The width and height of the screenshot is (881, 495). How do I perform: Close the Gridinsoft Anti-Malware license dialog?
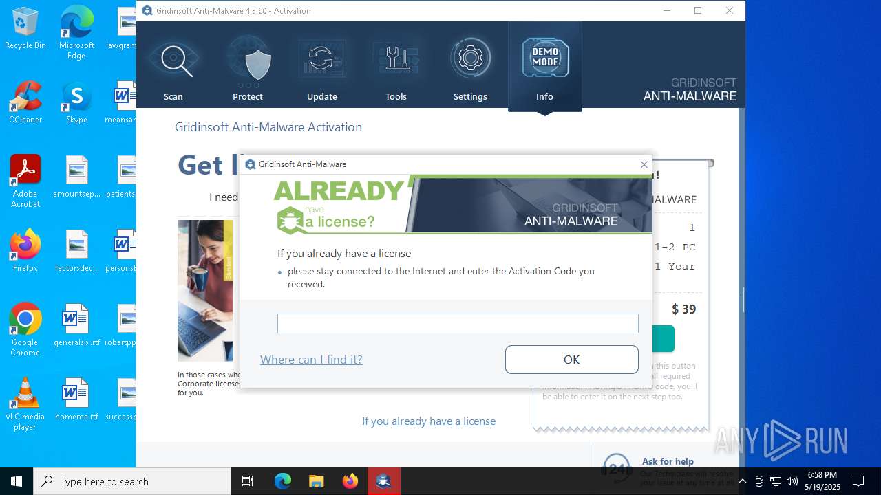(644, 164)
